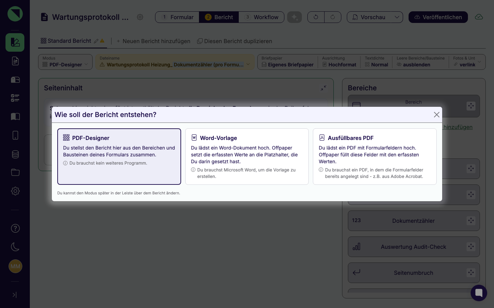Open the help question mark icon
The image size is (494, 308).
coord(15,228)
